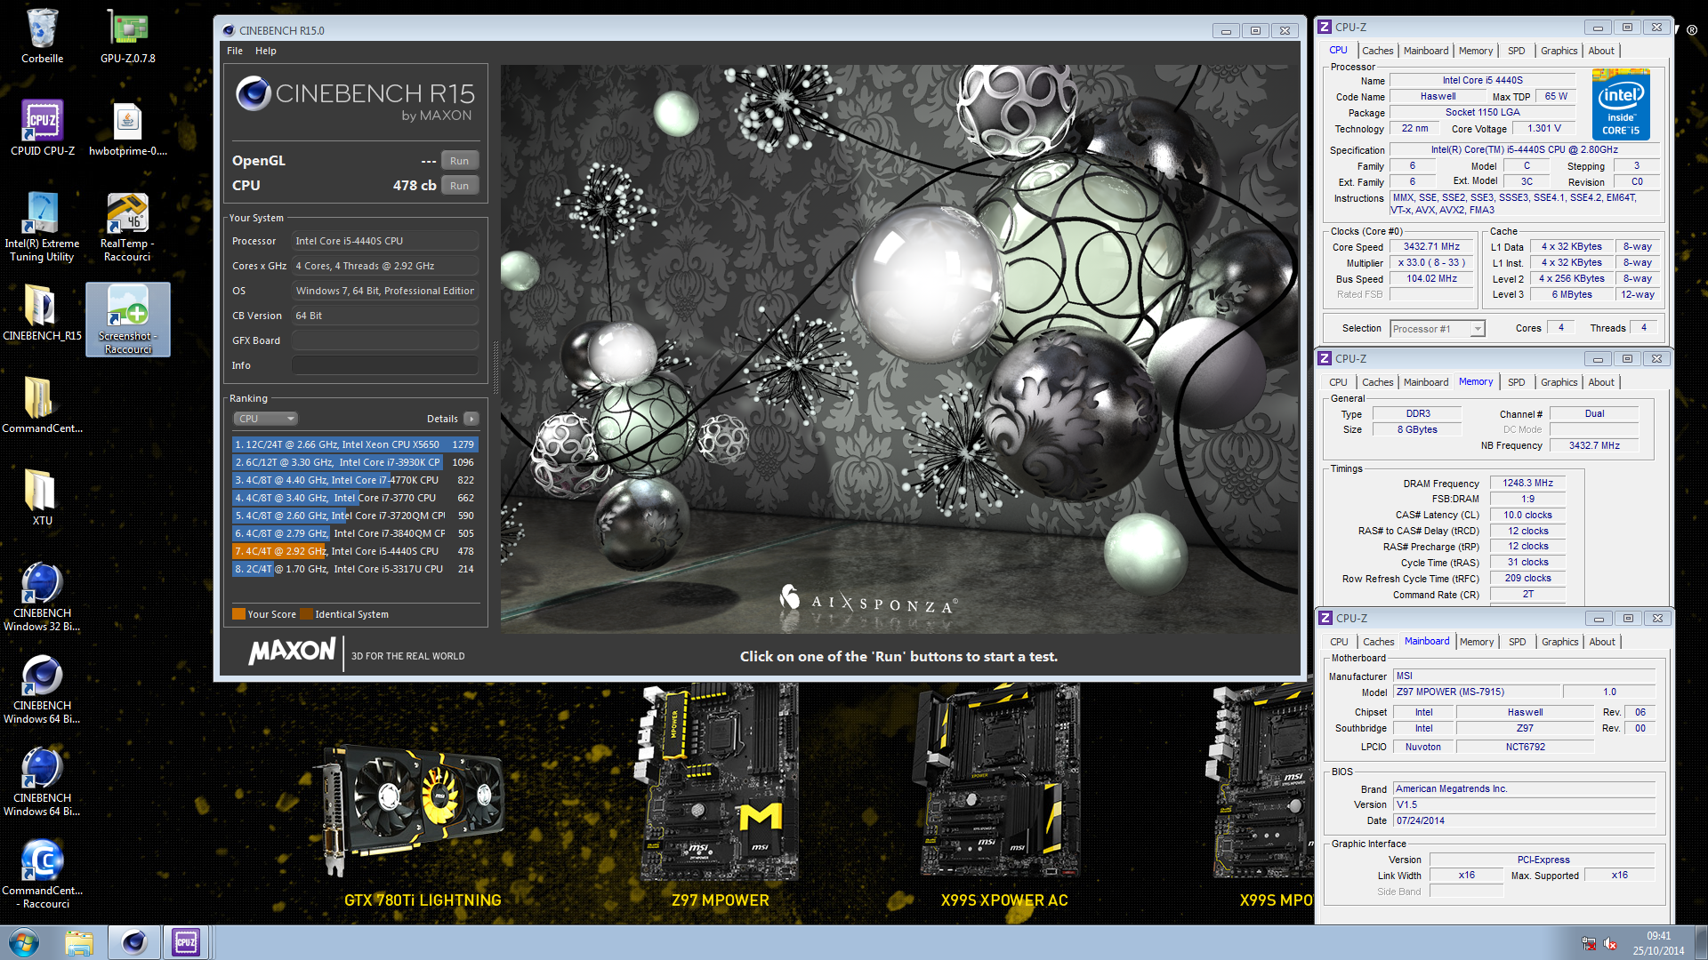
Task: Open the GPU-Z.0.7.8 desktop icon
Action: (x=128, y=36)
